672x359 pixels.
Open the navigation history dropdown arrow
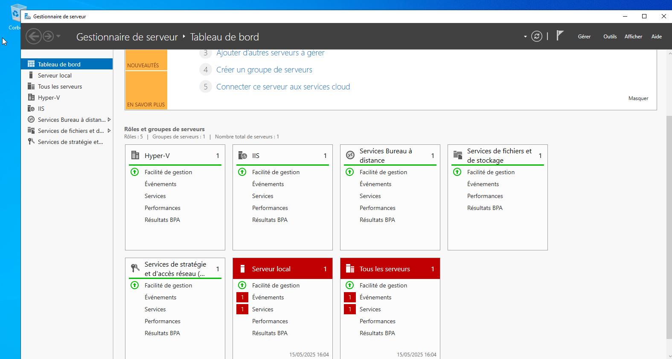pyautogui.click(x=58, y=36)
